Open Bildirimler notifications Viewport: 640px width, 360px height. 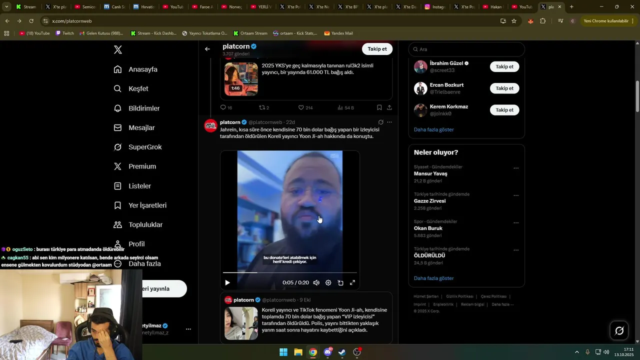pos(136,108)
